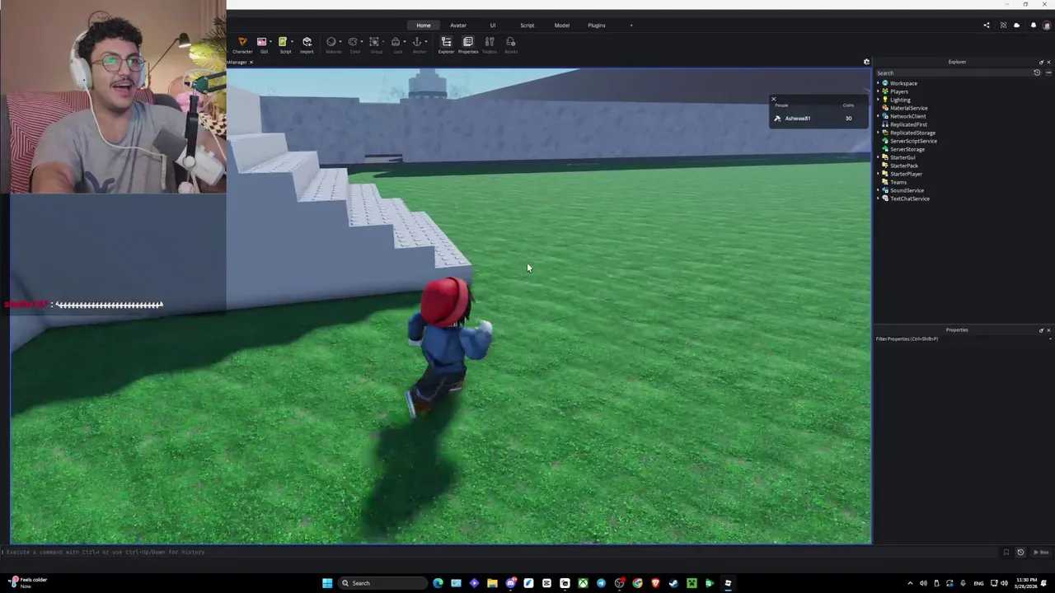Screen dimensions: 1055x593
Task: Click the Lock tool icon
Action: point(396,42)
